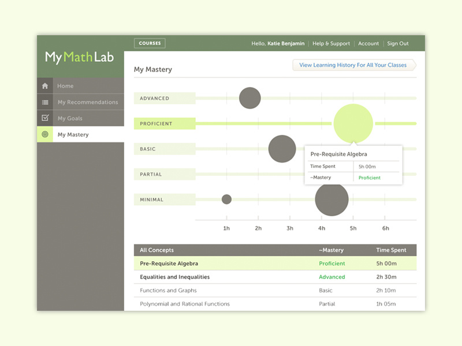
Task: Select the My Mastery target icon
Action: point(45,134)
